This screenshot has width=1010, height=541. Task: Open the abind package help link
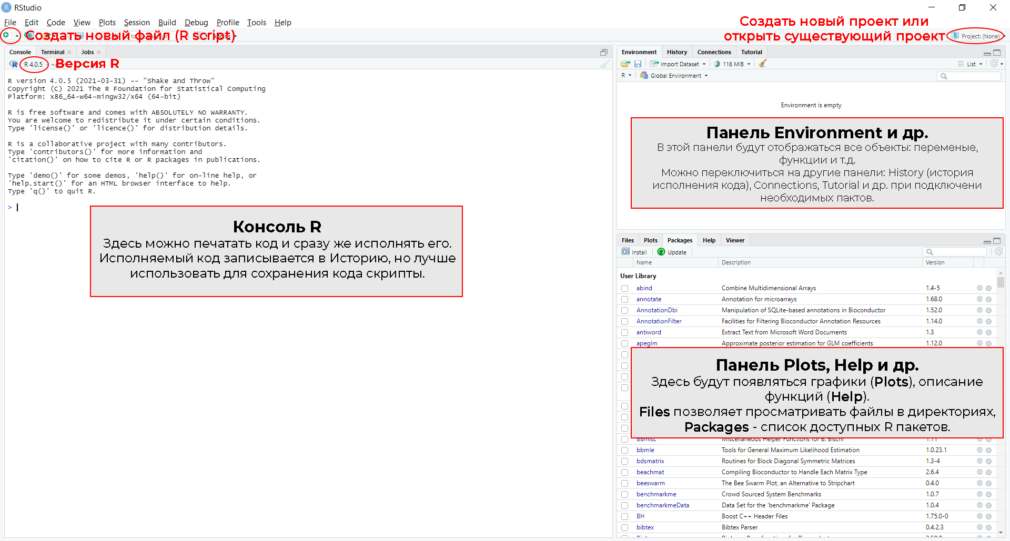644,288
